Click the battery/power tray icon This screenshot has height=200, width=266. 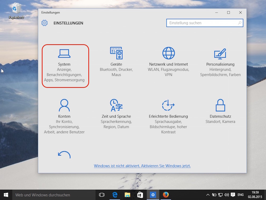click(214, 195)
